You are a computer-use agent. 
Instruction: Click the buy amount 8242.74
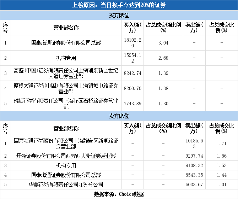[132, 73]
